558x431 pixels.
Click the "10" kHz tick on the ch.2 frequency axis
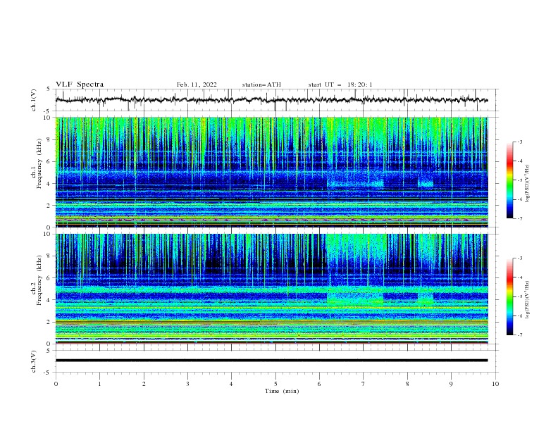[47, 234]
